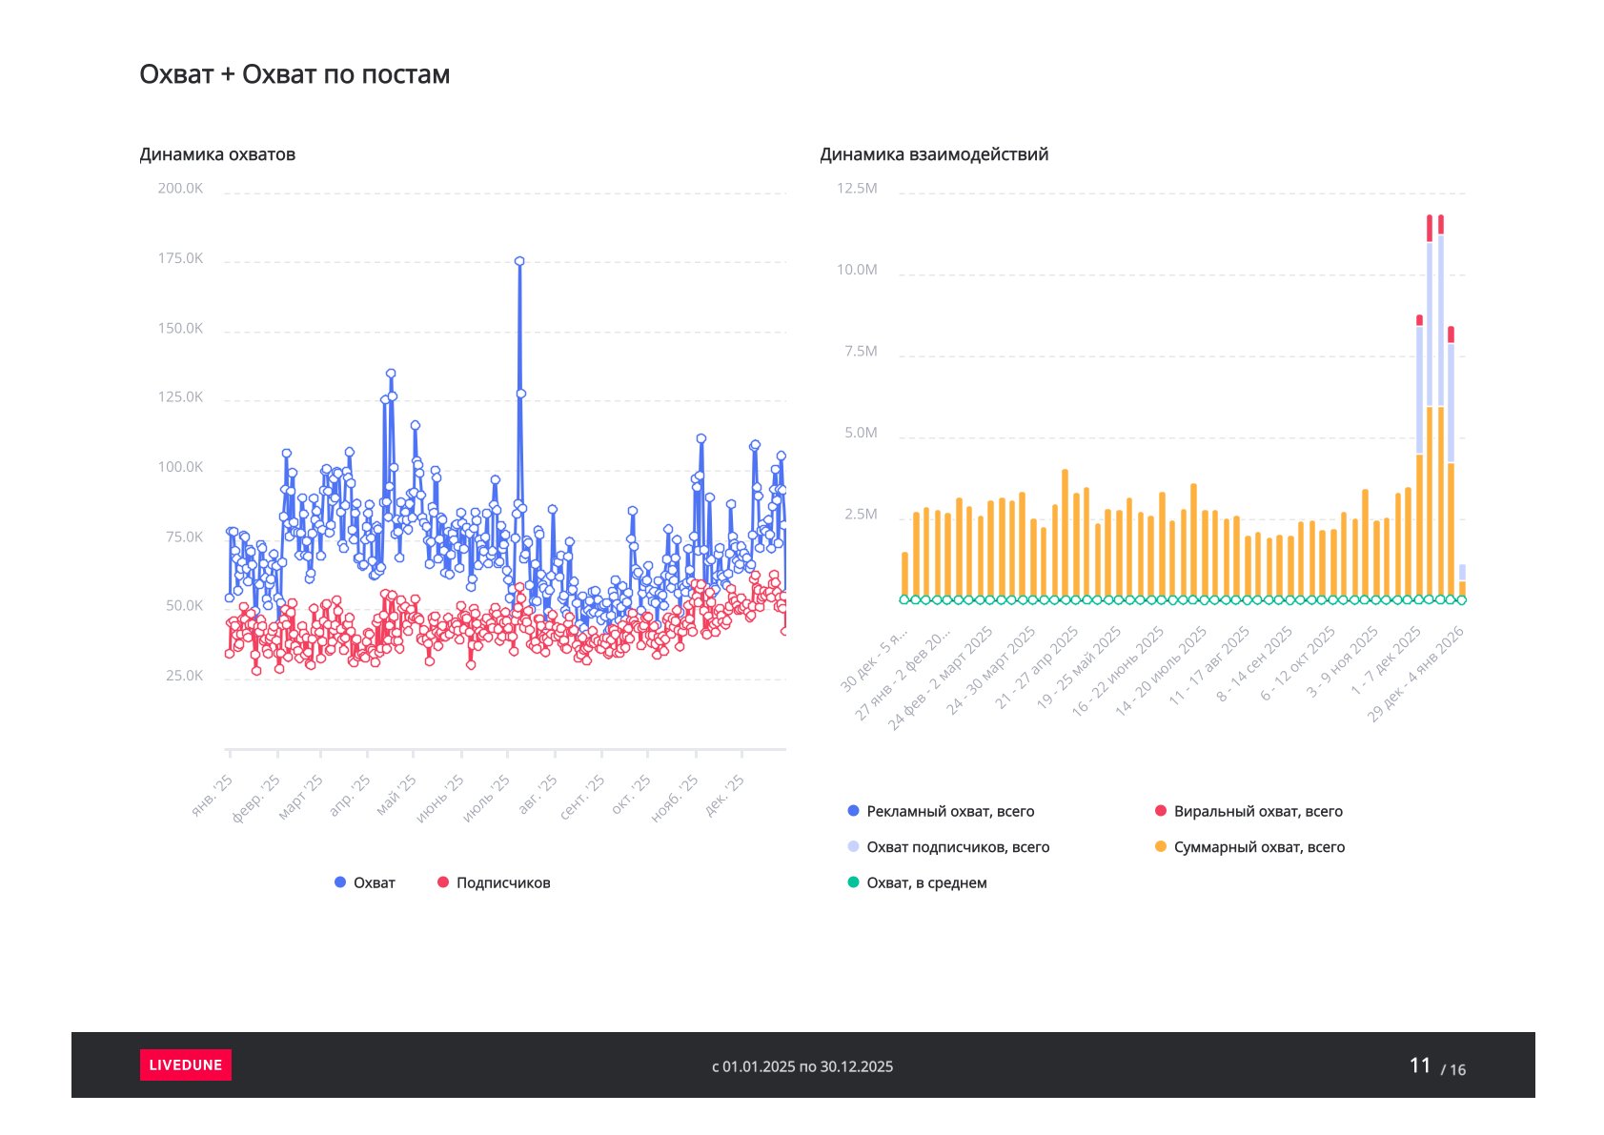The height and width of the screenshot is (1135, 1604).
Task: Hide the Рекламный охват, всего series
Action: click(x=949, y=811)
